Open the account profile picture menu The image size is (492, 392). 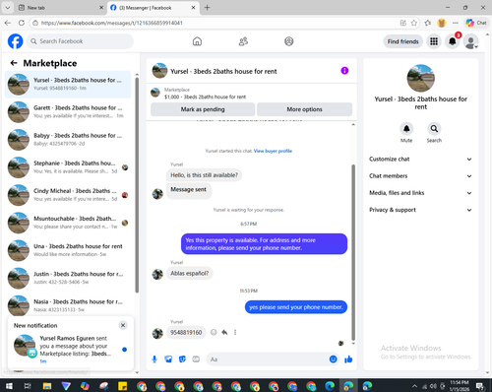(470, 41)
